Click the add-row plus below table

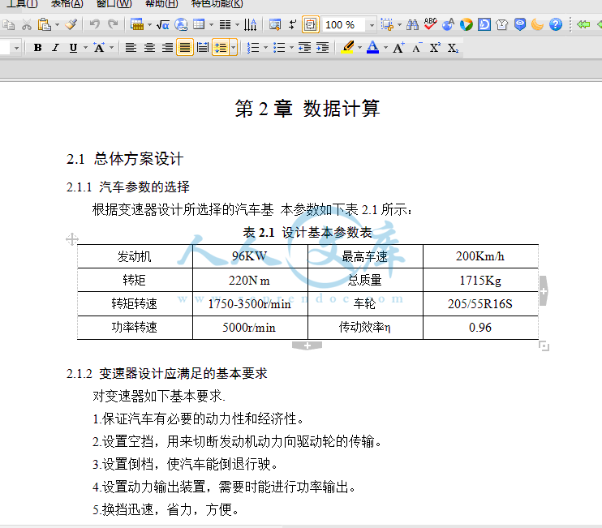click(307, 346)
